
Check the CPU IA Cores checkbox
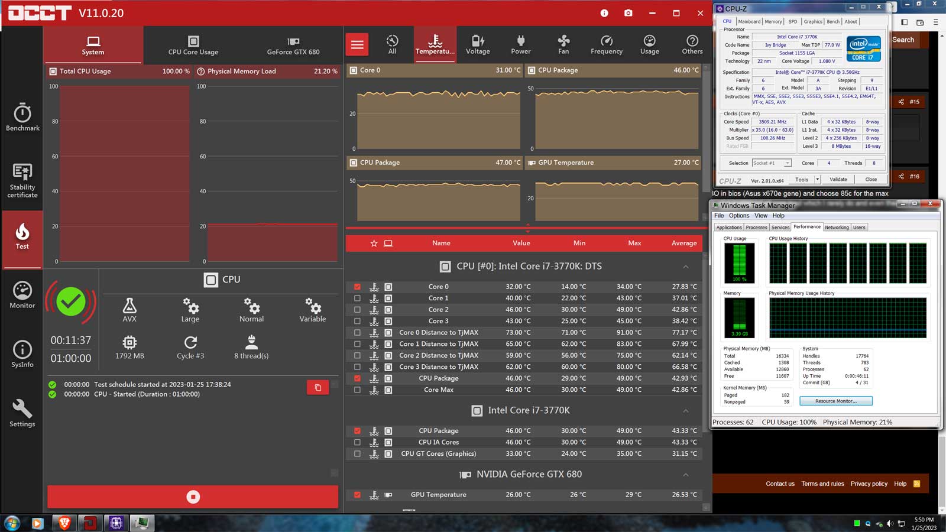pyautogui.click(x=357, y=442)
